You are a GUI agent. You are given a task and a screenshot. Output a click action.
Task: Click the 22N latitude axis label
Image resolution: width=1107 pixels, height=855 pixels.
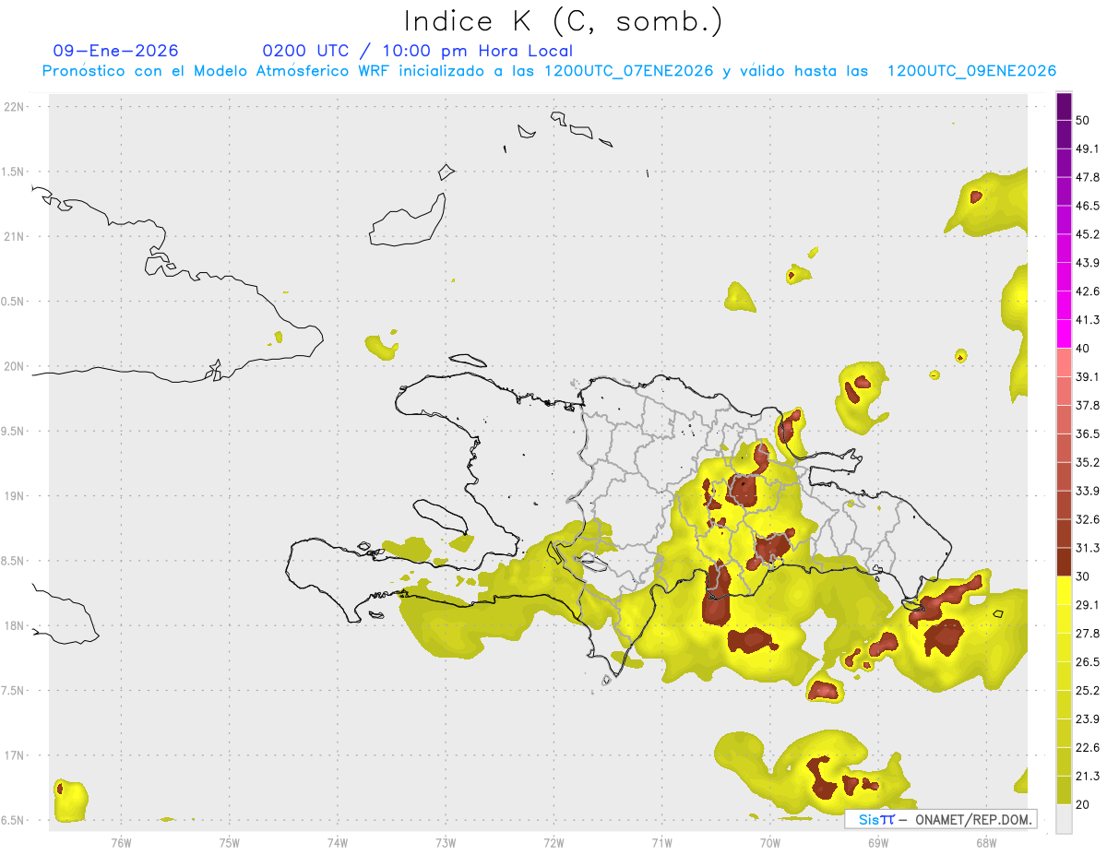click(15, 107)
